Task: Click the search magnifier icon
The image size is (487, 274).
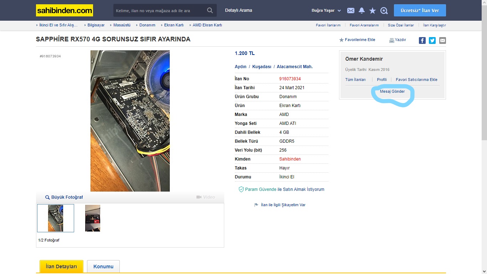Action: (210, 10)
